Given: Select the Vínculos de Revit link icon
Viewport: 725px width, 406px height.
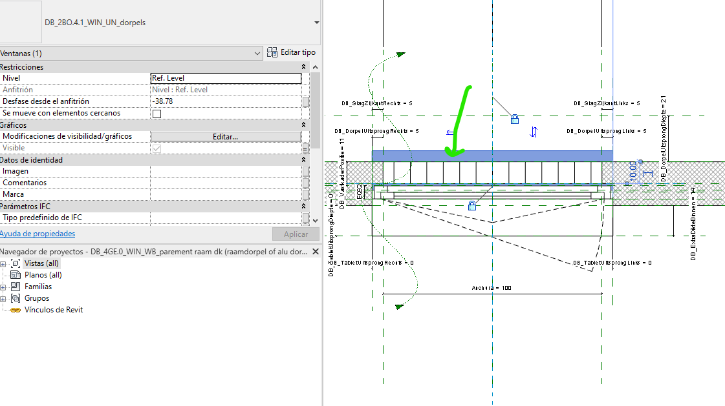Looking at the screenshot, I should pos(14,309).
